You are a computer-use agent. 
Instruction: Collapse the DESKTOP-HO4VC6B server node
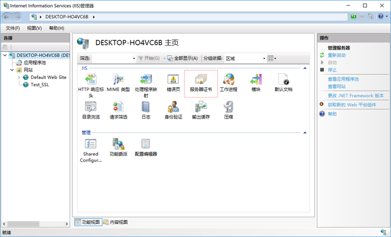5,55
